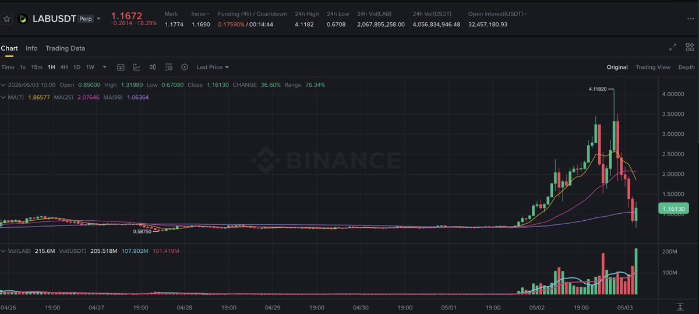Open the go-to-date calendar icon

coord(121,67)
